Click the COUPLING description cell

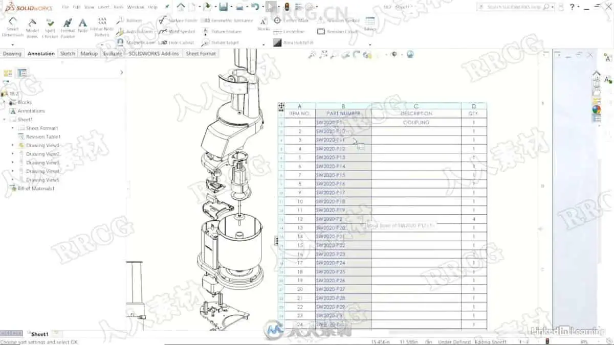pyautogui.click(x=416, y=123)
